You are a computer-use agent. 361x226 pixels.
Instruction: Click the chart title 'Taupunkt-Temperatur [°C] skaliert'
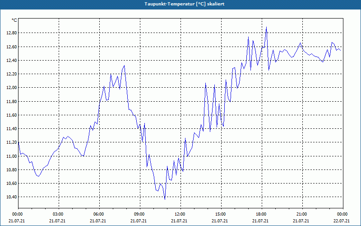tap(185, 4)
